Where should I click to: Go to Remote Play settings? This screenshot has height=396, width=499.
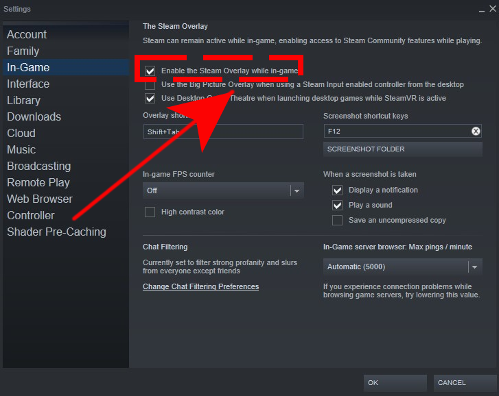click(66, 183)
